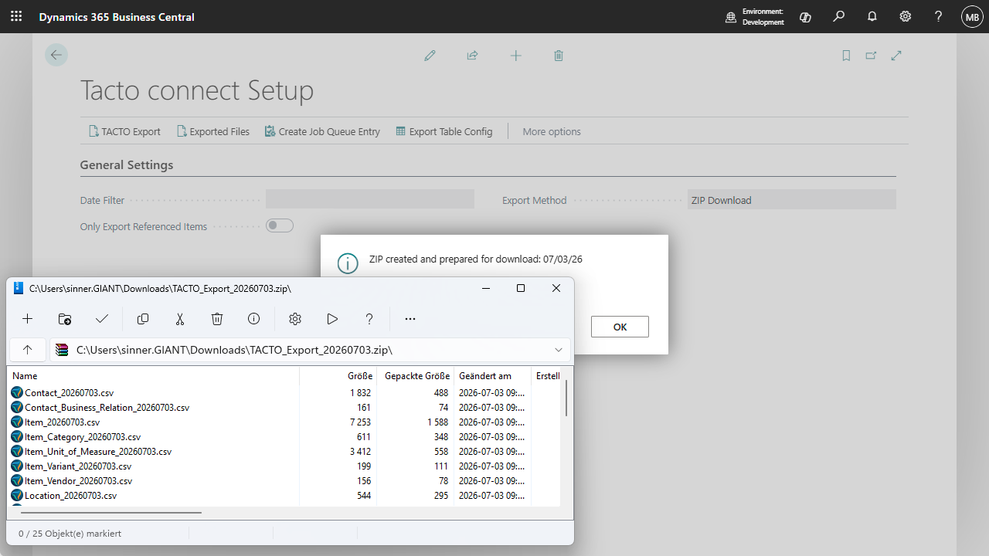Click the info icon in archive toolbar
The width and height of the screenshot is (989, 556).
tap(254, 319)
